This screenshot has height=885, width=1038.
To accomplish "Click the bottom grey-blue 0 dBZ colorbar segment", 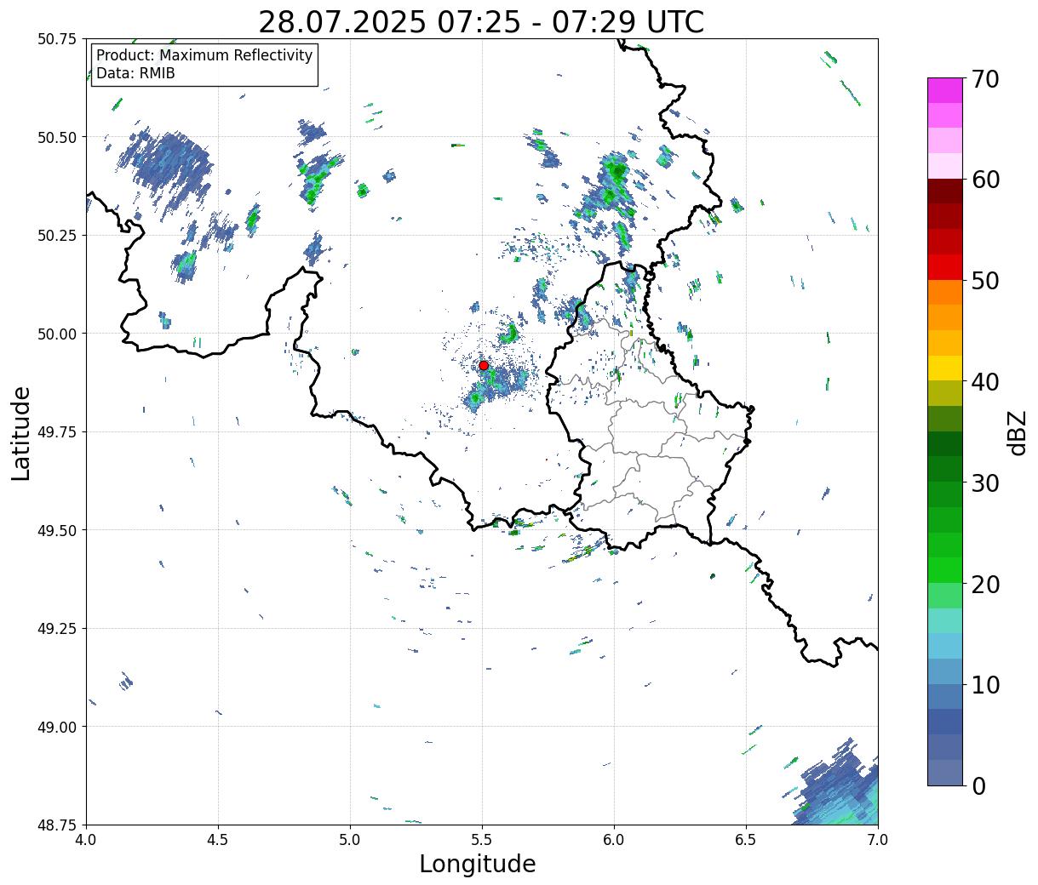I will click(x=945, y=772).
